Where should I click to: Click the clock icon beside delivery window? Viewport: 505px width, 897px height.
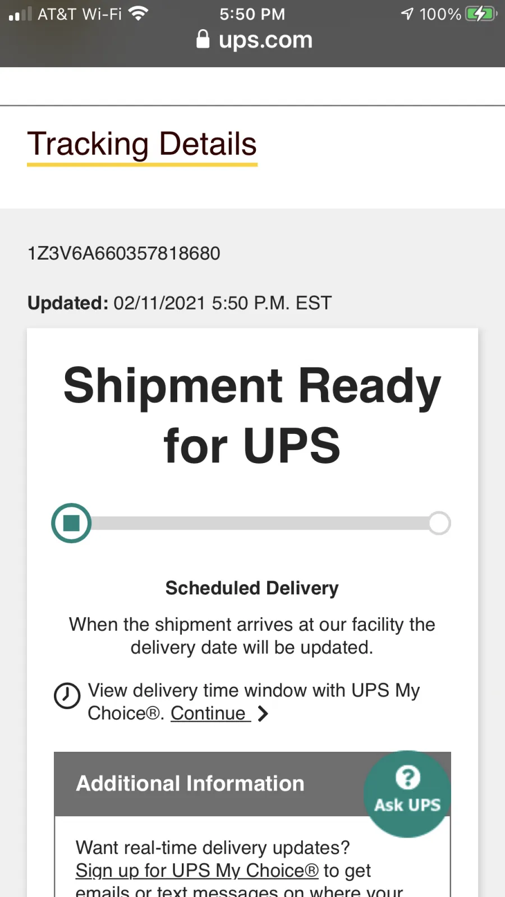tap(67, 696)
